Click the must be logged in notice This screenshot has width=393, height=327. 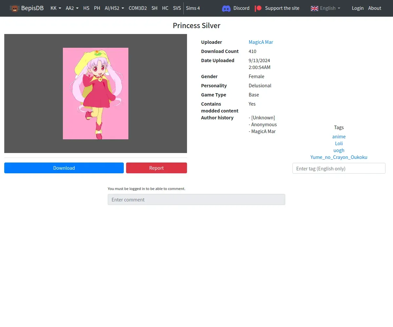[x=146, y=189]
